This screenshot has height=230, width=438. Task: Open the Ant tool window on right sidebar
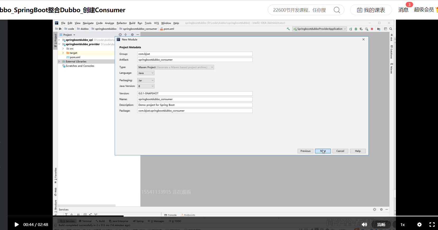tap(391, 37)
